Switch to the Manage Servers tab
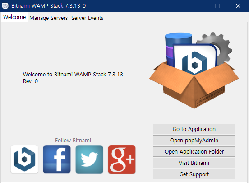249x183 pixels. coord(49,18)
